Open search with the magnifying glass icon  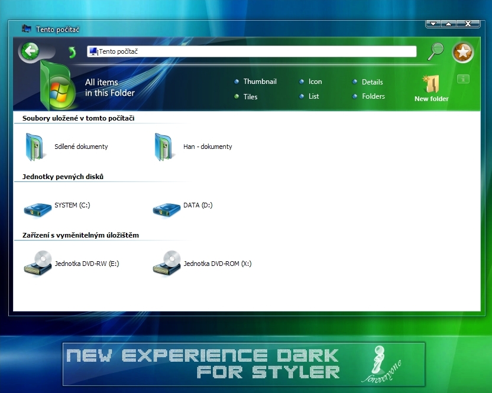tap(435, 51)
